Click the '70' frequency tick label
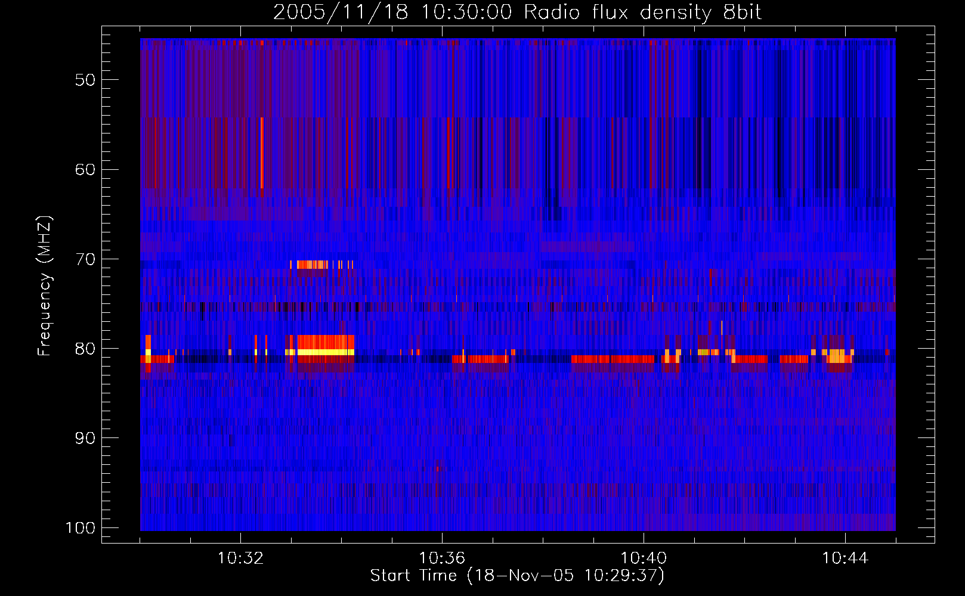This screenshot has width=965, height=596. (x=85, y=259)
